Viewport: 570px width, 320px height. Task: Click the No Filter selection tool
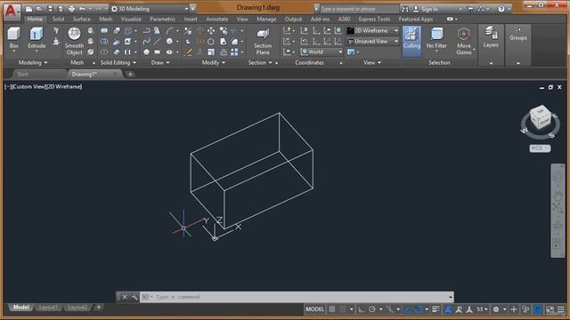point(436,38)
